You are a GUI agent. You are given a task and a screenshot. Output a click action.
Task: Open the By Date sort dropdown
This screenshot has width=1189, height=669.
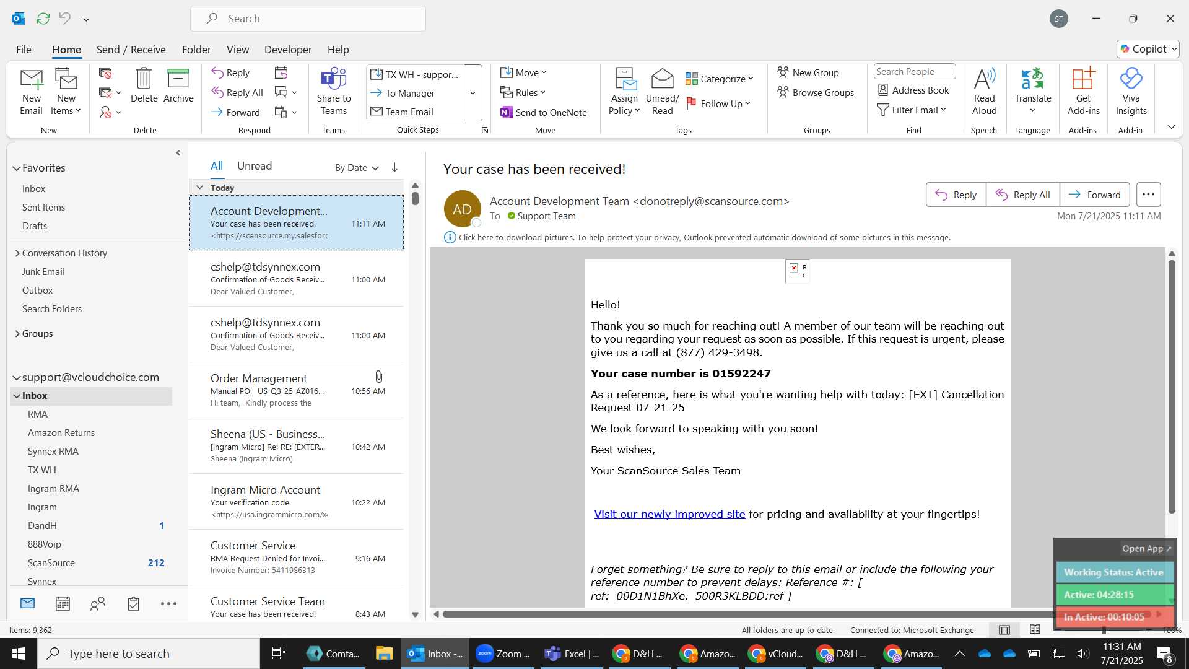coord(357,168)
